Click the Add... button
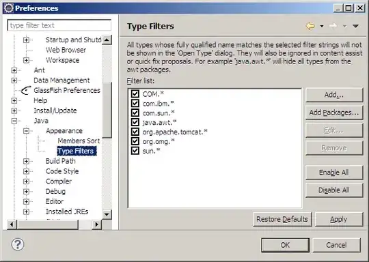 (334, 95)
